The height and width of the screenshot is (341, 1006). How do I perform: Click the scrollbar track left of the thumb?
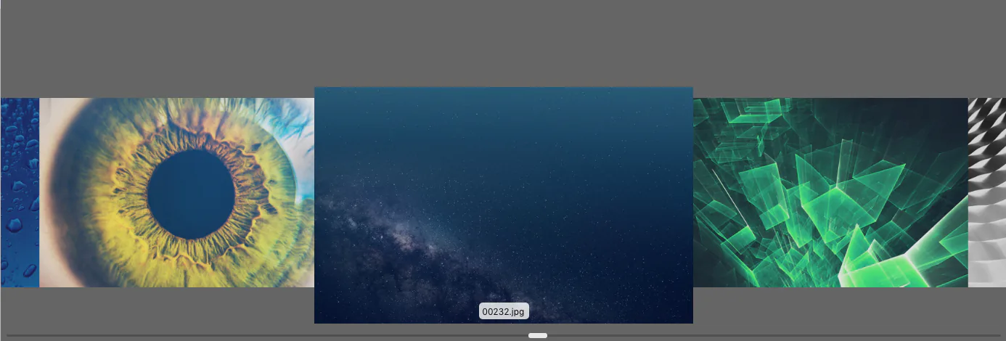click(267, 335)
